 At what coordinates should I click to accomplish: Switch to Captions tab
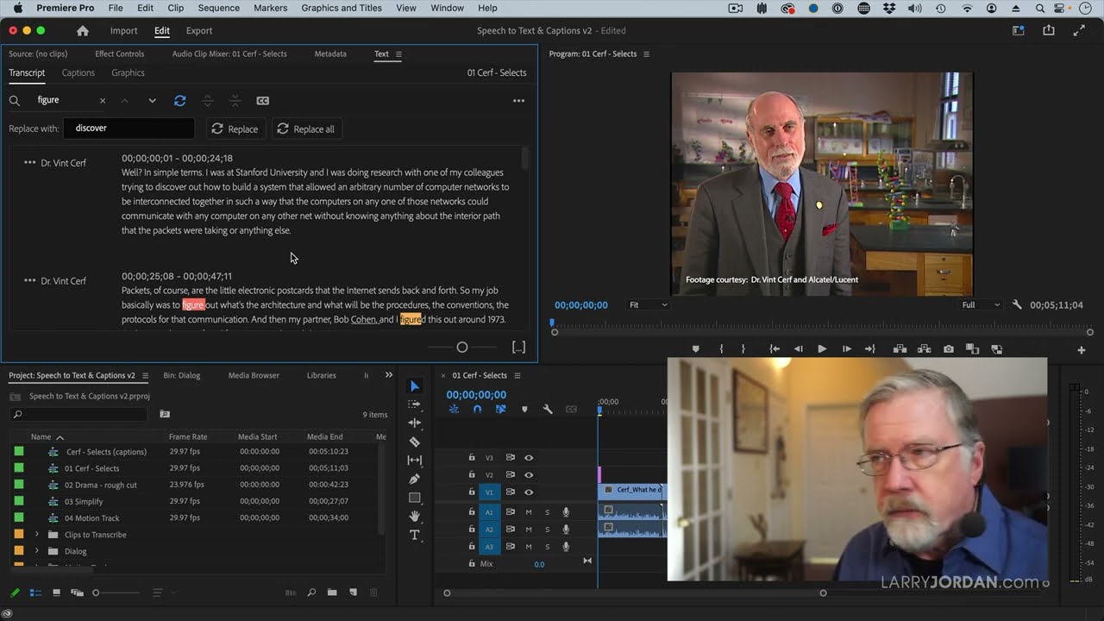click(78, 72)
